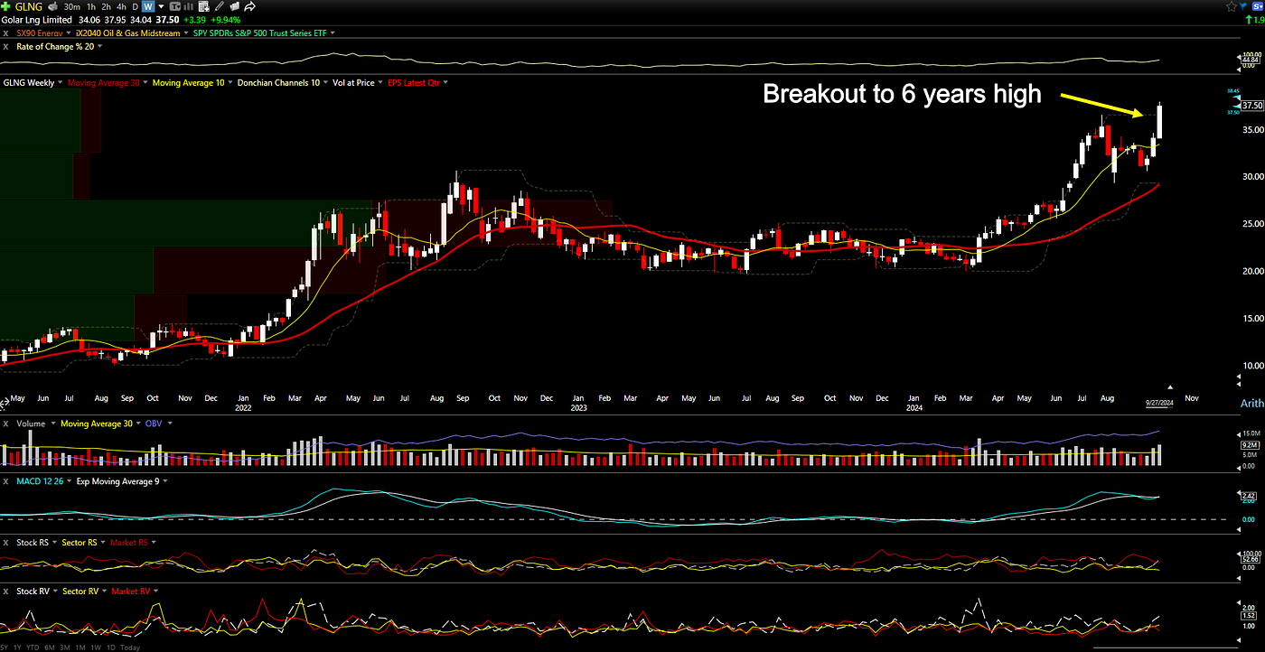This screenshot has width=1265, height=652.
Task: Close the Stock RV pane with X
Action: point(5,591)
